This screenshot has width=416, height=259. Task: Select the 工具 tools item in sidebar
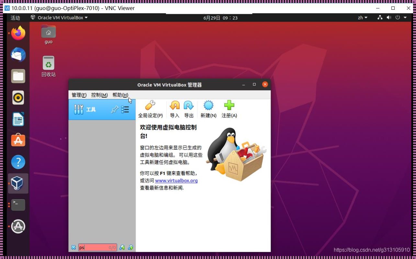coord(102,110)
